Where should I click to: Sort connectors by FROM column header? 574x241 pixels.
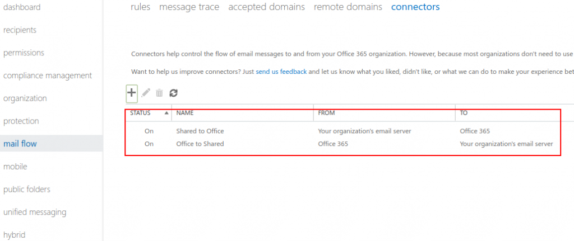coord(326,113)
